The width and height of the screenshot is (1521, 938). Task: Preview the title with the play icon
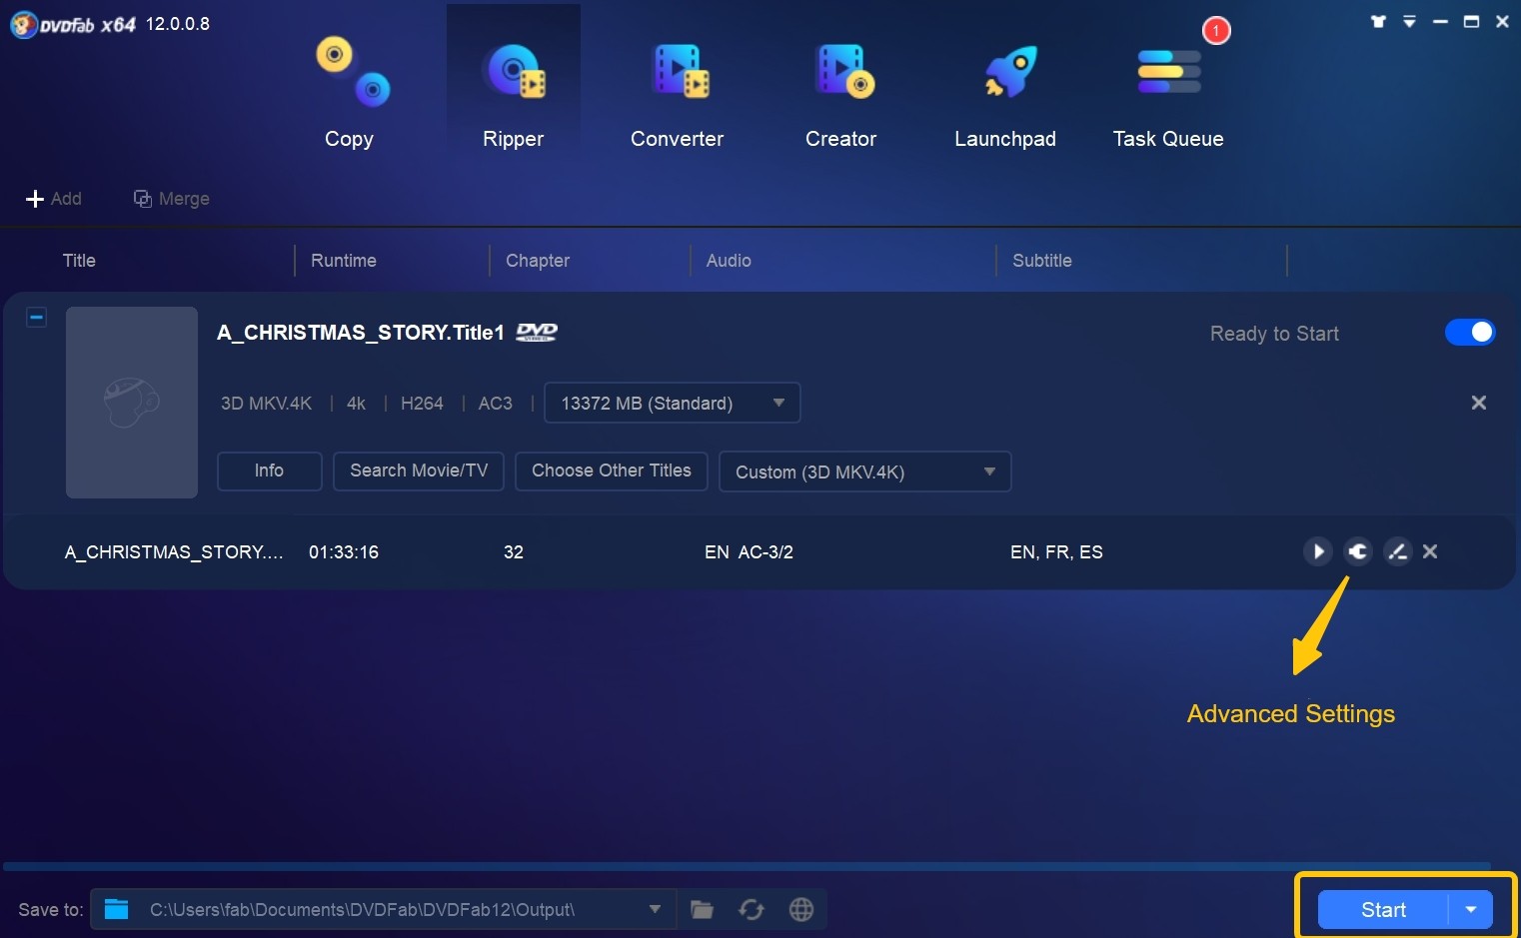[x=1318, y=551]
